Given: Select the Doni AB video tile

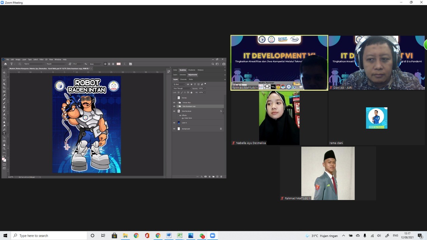Looking at the screenshot, I should pyautogui.click(x=377, y=63).
